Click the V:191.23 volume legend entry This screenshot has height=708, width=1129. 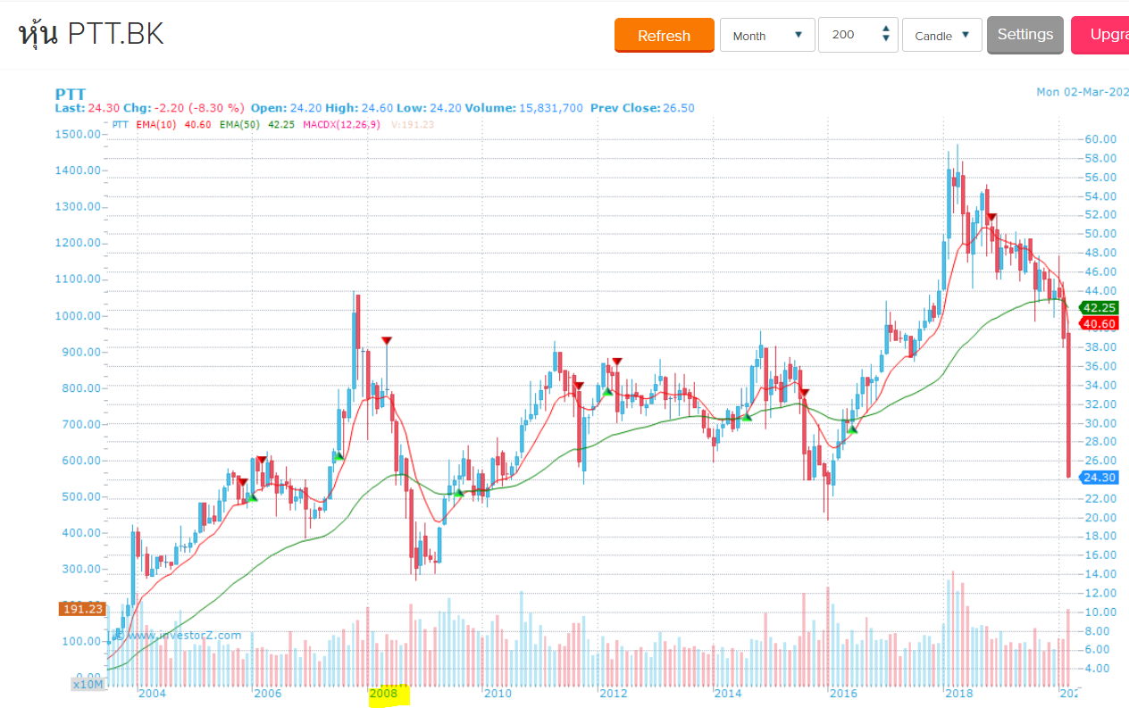(411, 124)
